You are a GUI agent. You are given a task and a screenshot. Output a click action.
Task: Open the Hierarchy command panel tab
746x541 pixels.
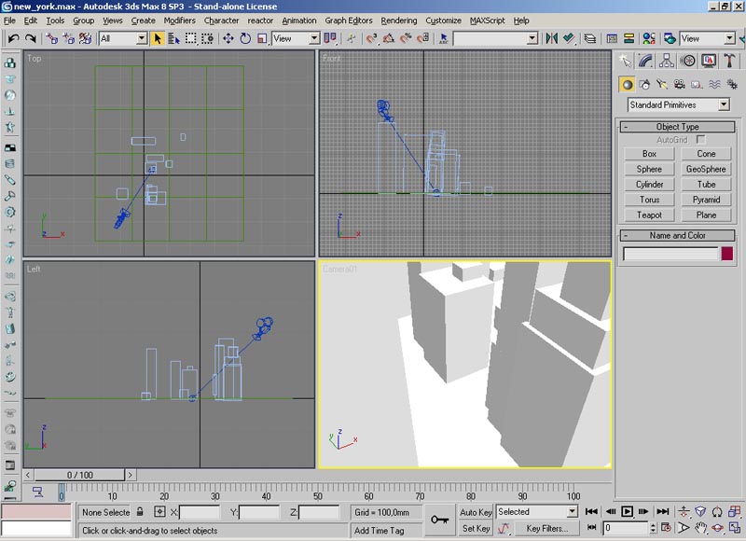point(667,61)
